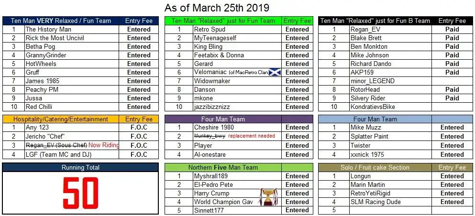Select the empty fee cell for minor_LEGEND

pyautogui.click(x=452, y=81)
